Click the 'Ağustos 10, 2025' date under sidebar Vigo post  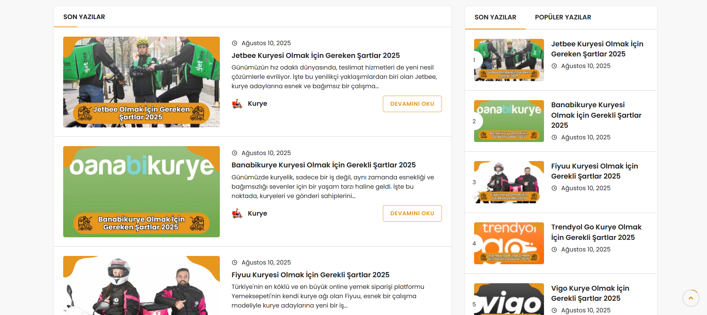[x=586, y=311]
